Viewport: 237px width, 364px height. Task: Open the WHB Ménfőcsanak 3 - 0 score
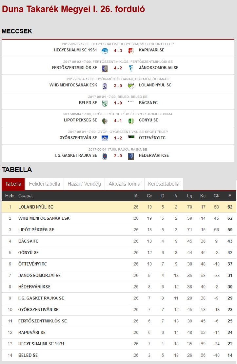pos(118,86)
